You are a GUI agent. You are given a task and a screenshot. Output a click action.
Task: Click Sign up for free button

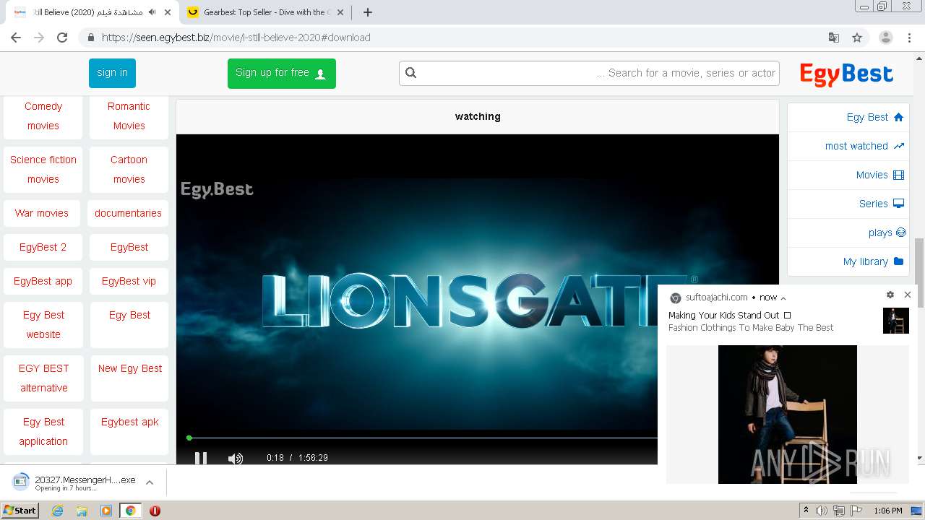click(x=281, y=73)
